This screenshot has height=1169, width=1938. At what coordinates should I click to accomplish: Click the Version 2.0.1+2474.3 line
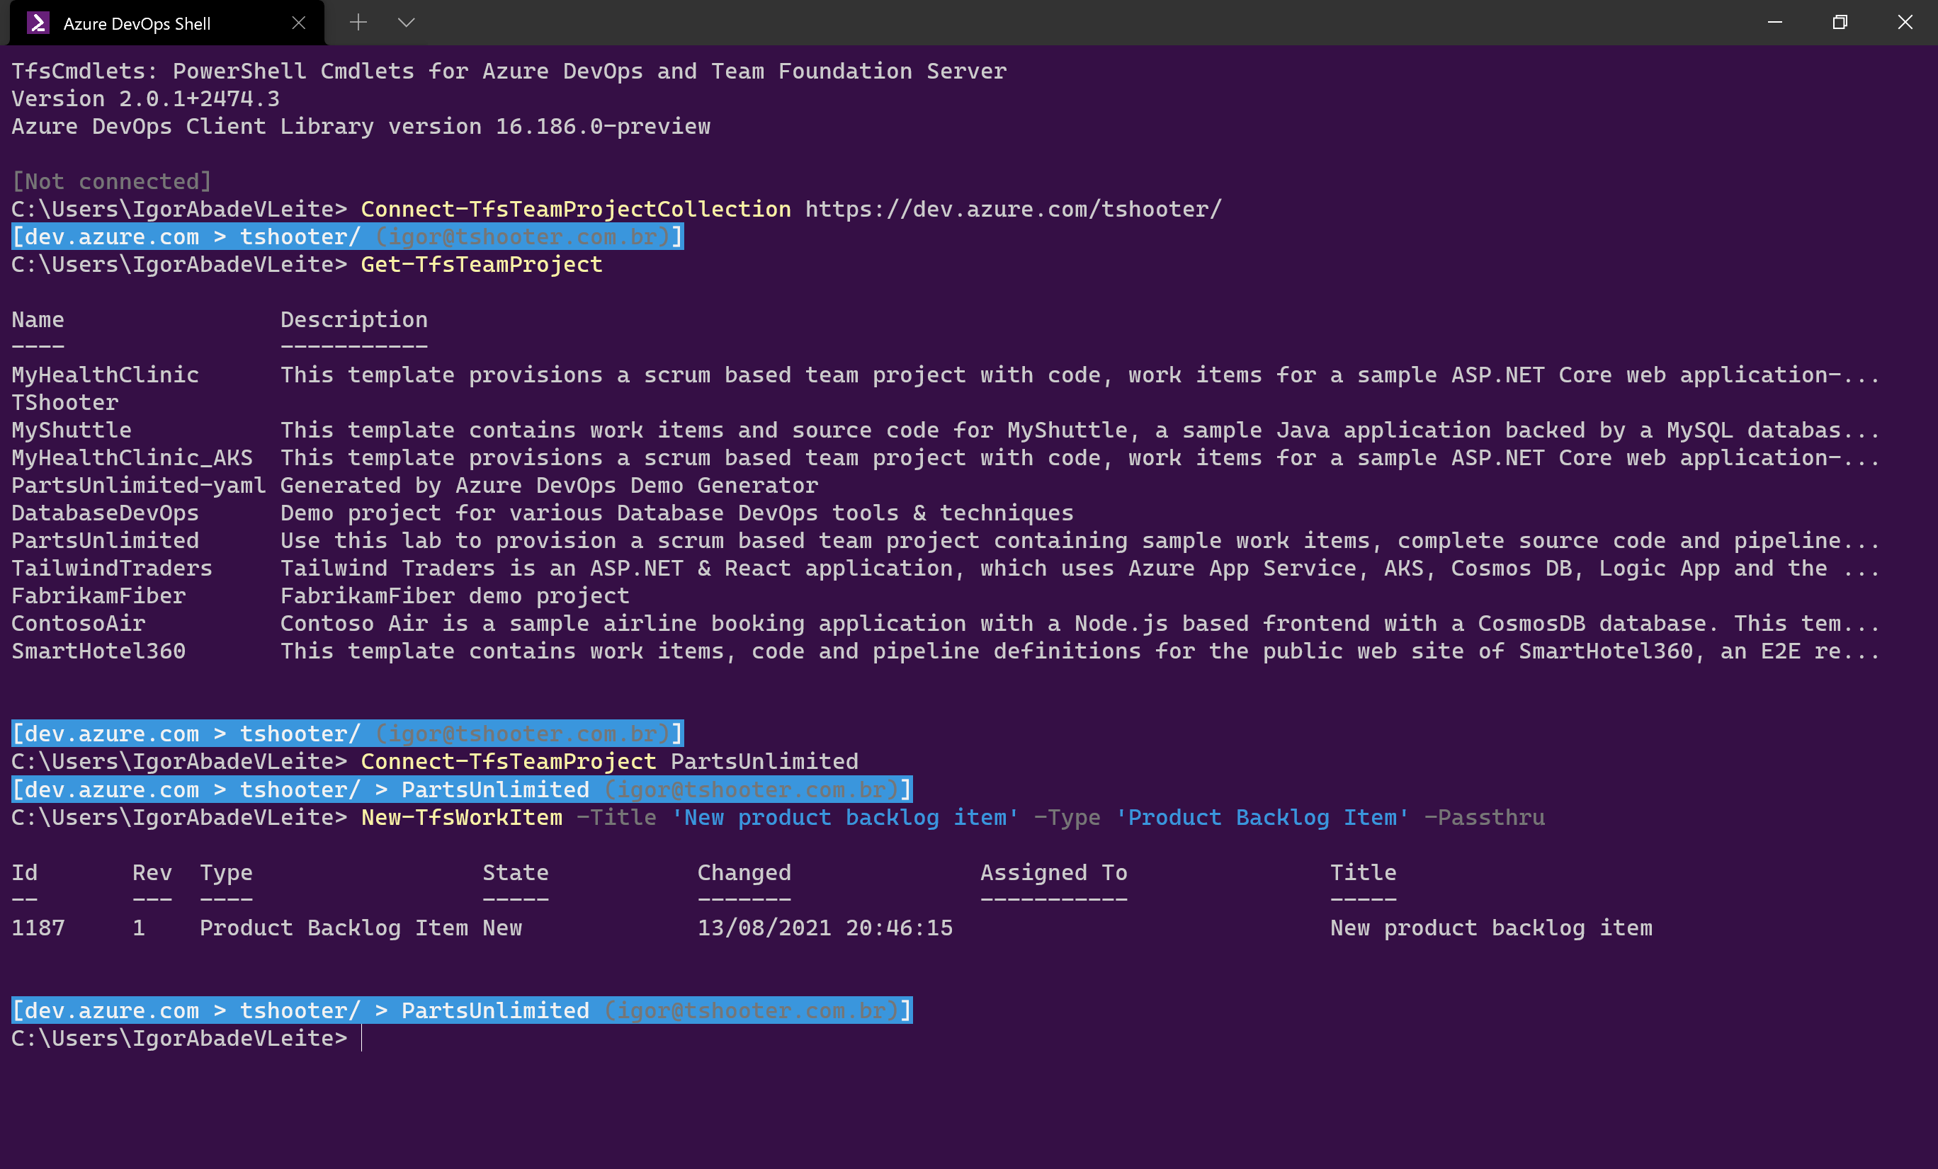click(x=145, y=99)
